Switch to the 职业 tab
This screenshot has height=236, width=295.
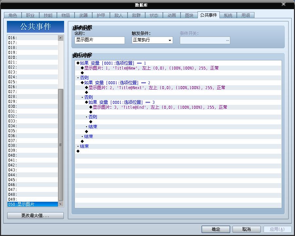click(x=30, y=15)
